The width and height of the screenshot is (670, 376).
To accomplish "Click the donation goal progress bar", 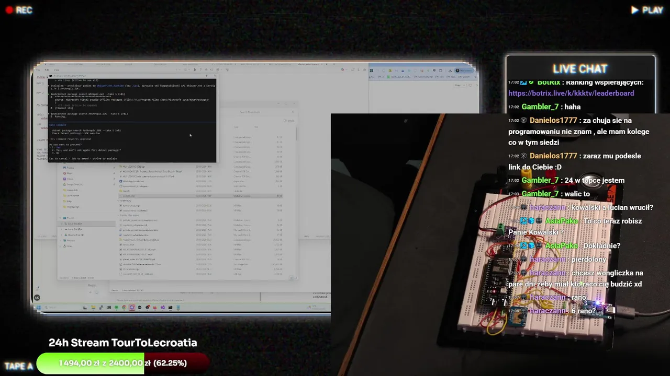I will point(123,363).
